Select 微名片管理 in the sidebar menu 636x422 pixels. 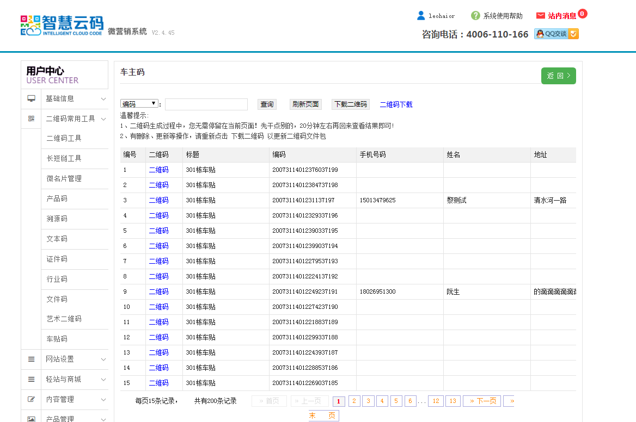click(x=64, y=179)
